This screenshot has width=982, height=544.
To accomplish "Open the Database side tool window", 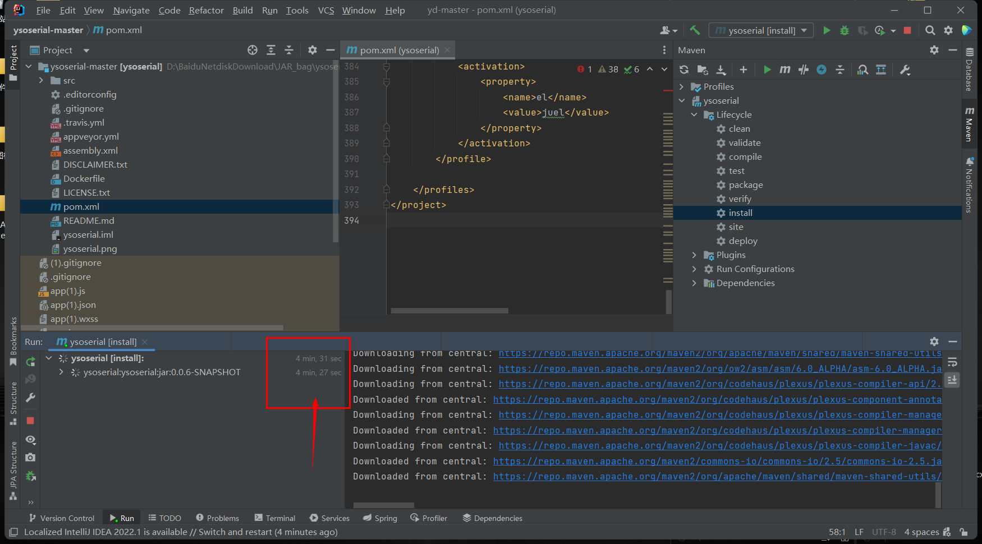I will 969,70.
